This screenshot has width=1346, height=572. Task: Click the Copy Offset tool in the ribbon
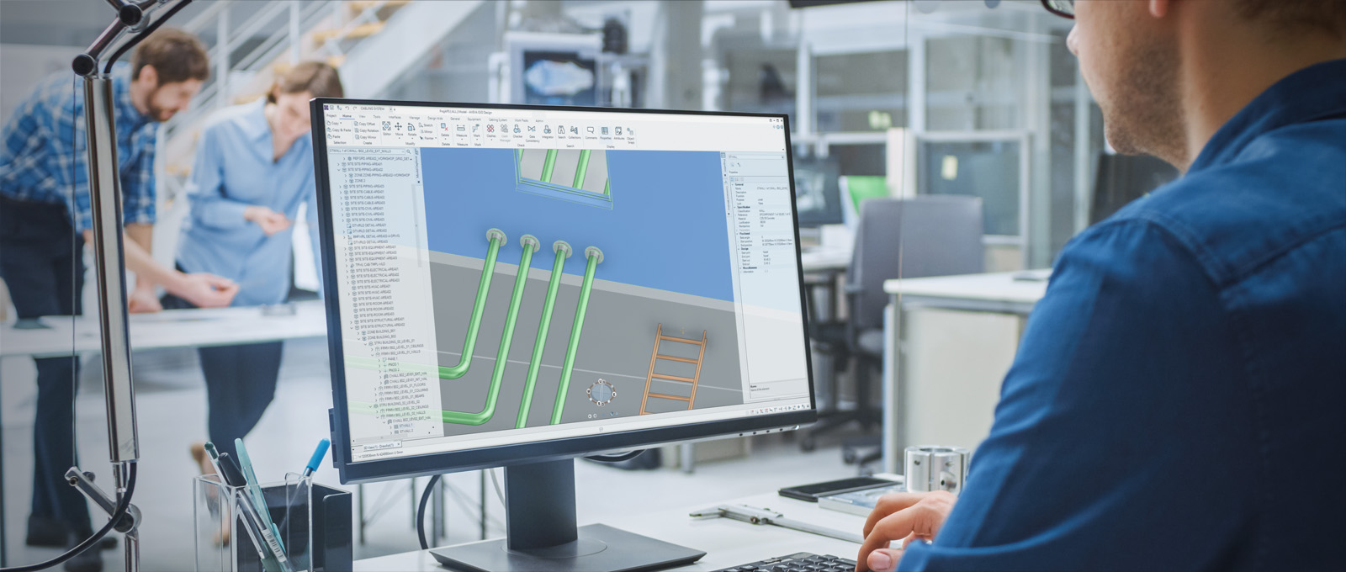(x=365, y=124)
